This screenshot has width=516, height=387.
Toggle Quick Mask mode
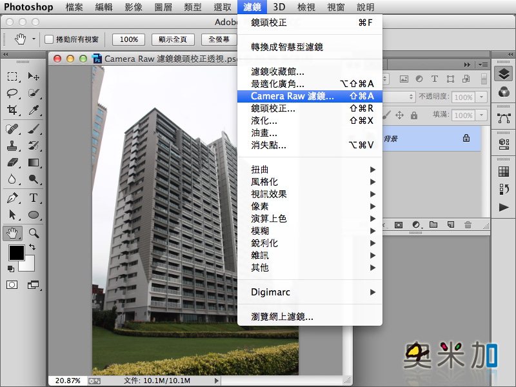(x=12, y=284)
